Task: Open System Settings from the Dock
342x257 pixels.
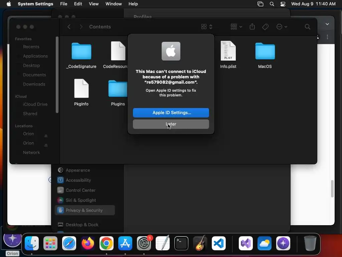Action: pyautogui.click(x=144, y=243)
